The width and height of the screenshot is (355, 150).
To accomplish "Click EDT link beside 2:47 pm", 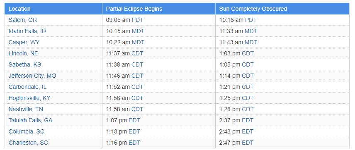I will point(248,143).
